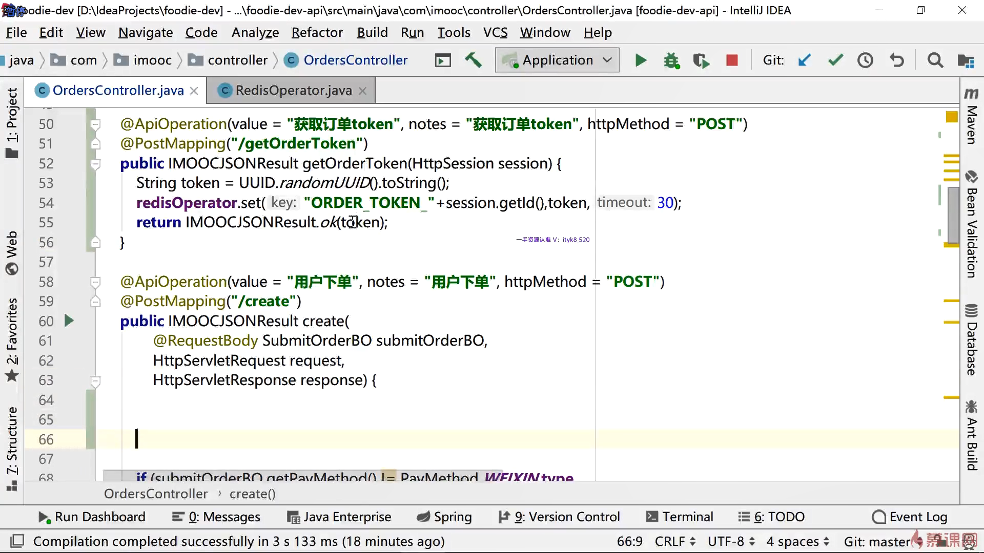Update project via Git blue arrow
The image size is (984, 553).
(x=805, y=60)
